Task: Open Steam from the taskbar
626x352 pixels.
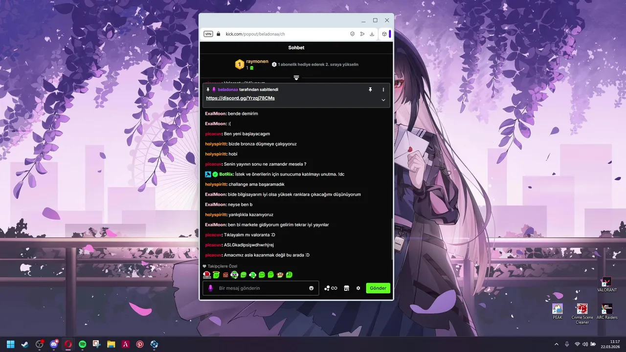Action: point(24,344)
